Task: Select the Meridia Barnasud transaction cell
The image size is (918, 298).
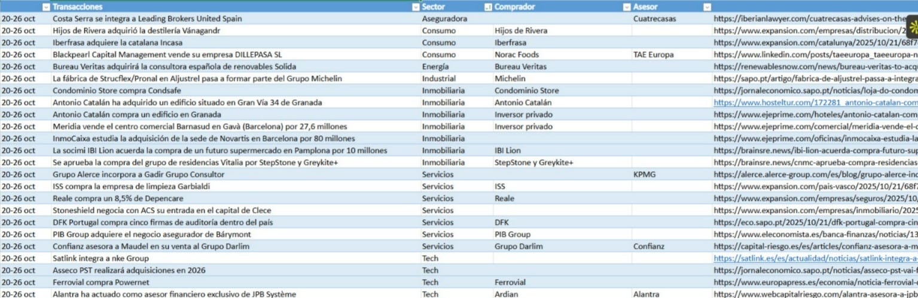Action: 236,126
